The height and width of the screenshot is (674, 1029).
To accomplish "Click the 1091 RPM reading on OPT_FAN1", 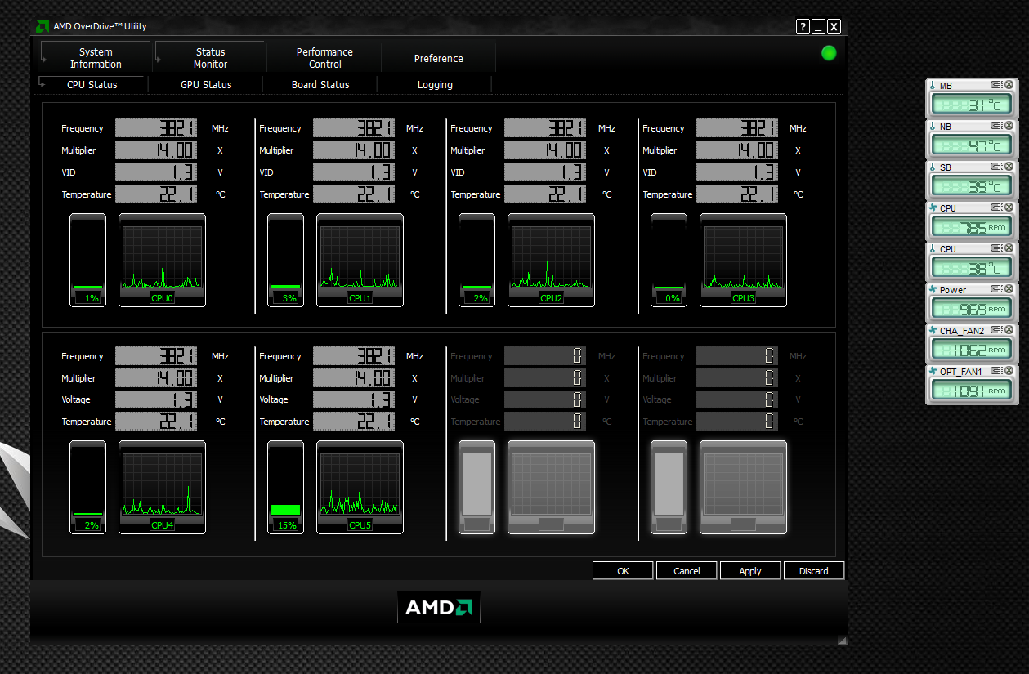I will 972,391.
